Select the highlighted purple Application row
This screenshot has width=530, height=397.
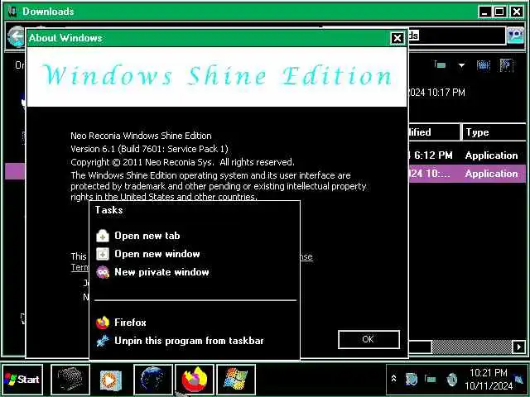[x=467, y=174]
